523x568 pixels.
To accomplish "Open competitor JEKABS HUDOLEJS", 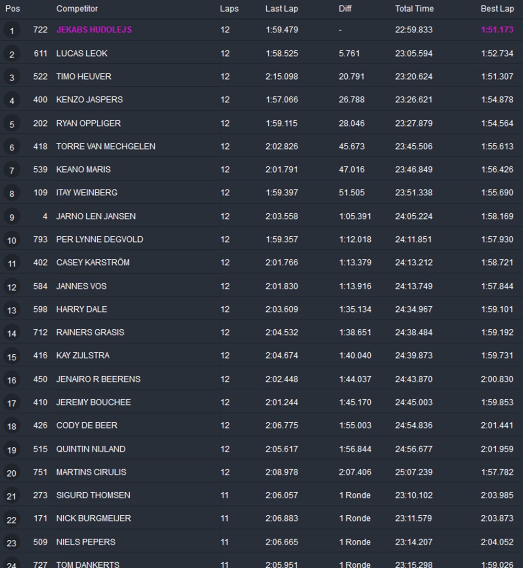I will pyautogui.click(x=94, y=30).
